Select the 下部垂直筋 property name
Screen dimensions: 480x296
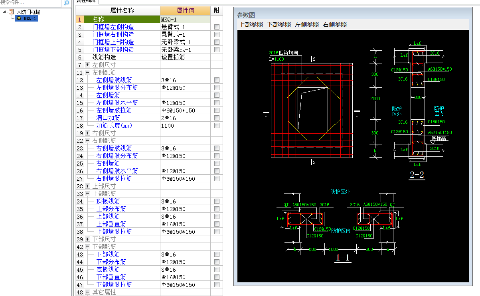[x=111, y=277]
